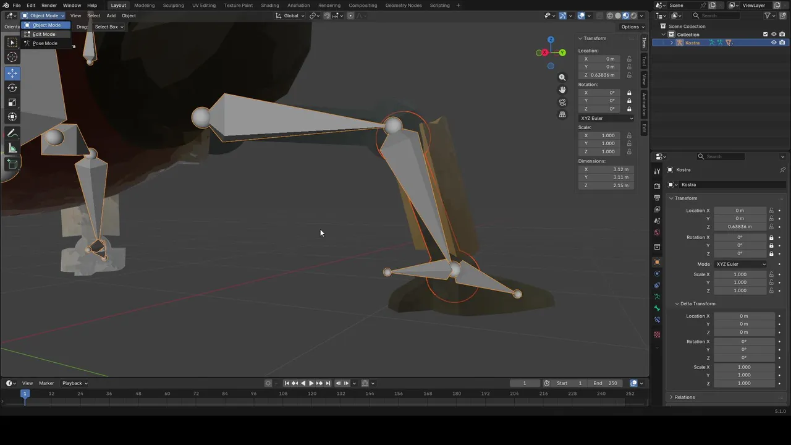The width and height of the screenshot is (791, 445).
Task: Unlock sidebar Rotation X
Action: (629, 93)
